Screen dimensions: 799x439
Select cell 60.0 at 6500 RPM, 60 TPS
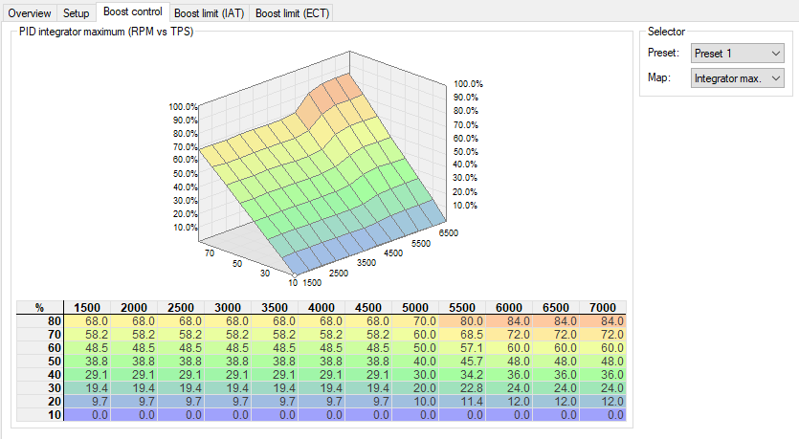(x=556, y=348)
